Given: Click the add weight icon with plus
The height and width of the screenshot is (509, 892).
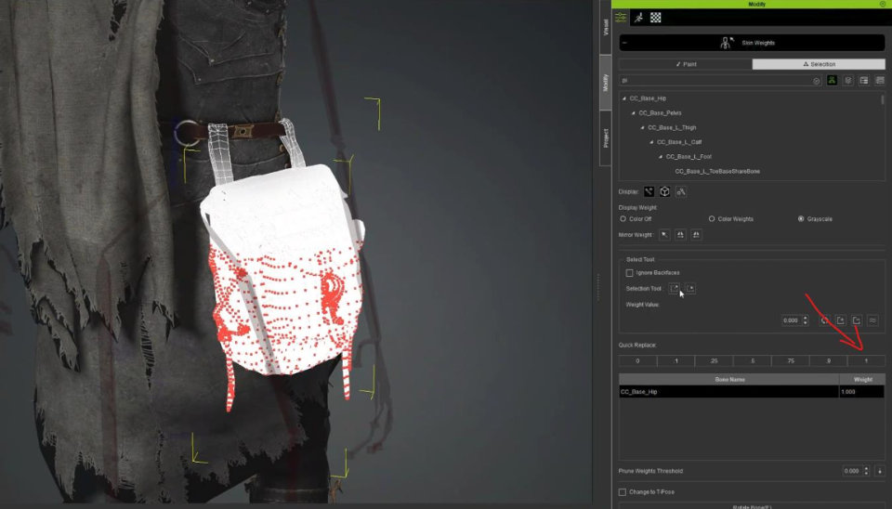Looking at the screenshot, I should (840, 320).
